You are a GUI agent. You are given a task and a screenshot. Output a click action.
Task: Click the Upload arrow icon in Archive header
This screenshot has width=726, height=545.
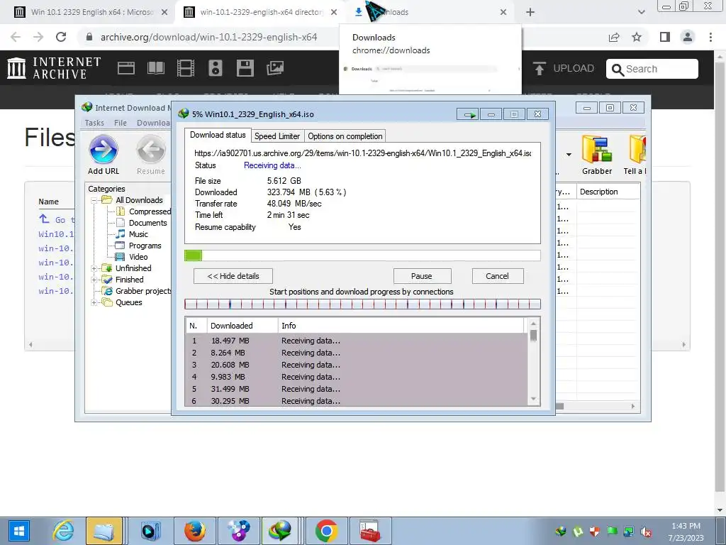539,68
